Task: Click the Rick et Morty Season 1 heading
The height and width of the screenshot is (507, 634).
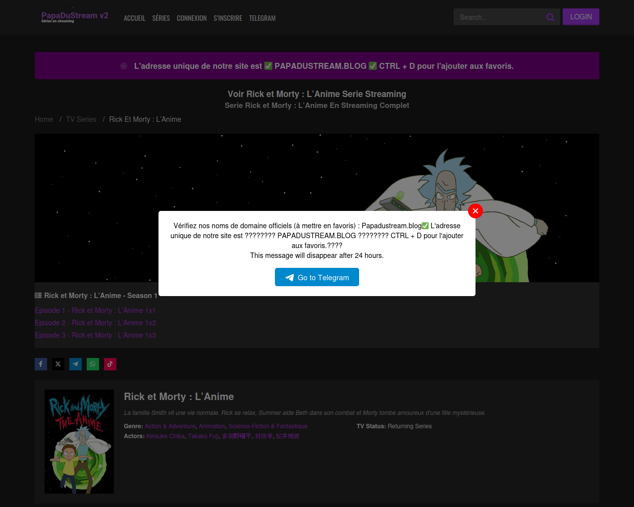Action: pyautogui.click(x=101, y=296)
